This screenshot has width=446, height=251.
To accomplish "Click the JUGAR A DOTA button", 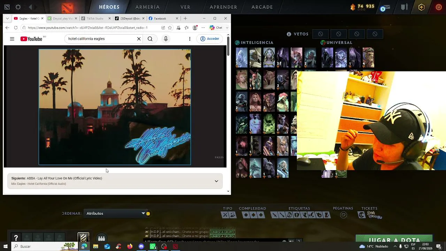I will (x=394, y=238).
